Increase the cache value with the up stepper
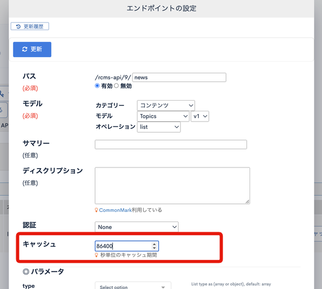This screenshot has width=322, height=289. [x=154, y=244]
